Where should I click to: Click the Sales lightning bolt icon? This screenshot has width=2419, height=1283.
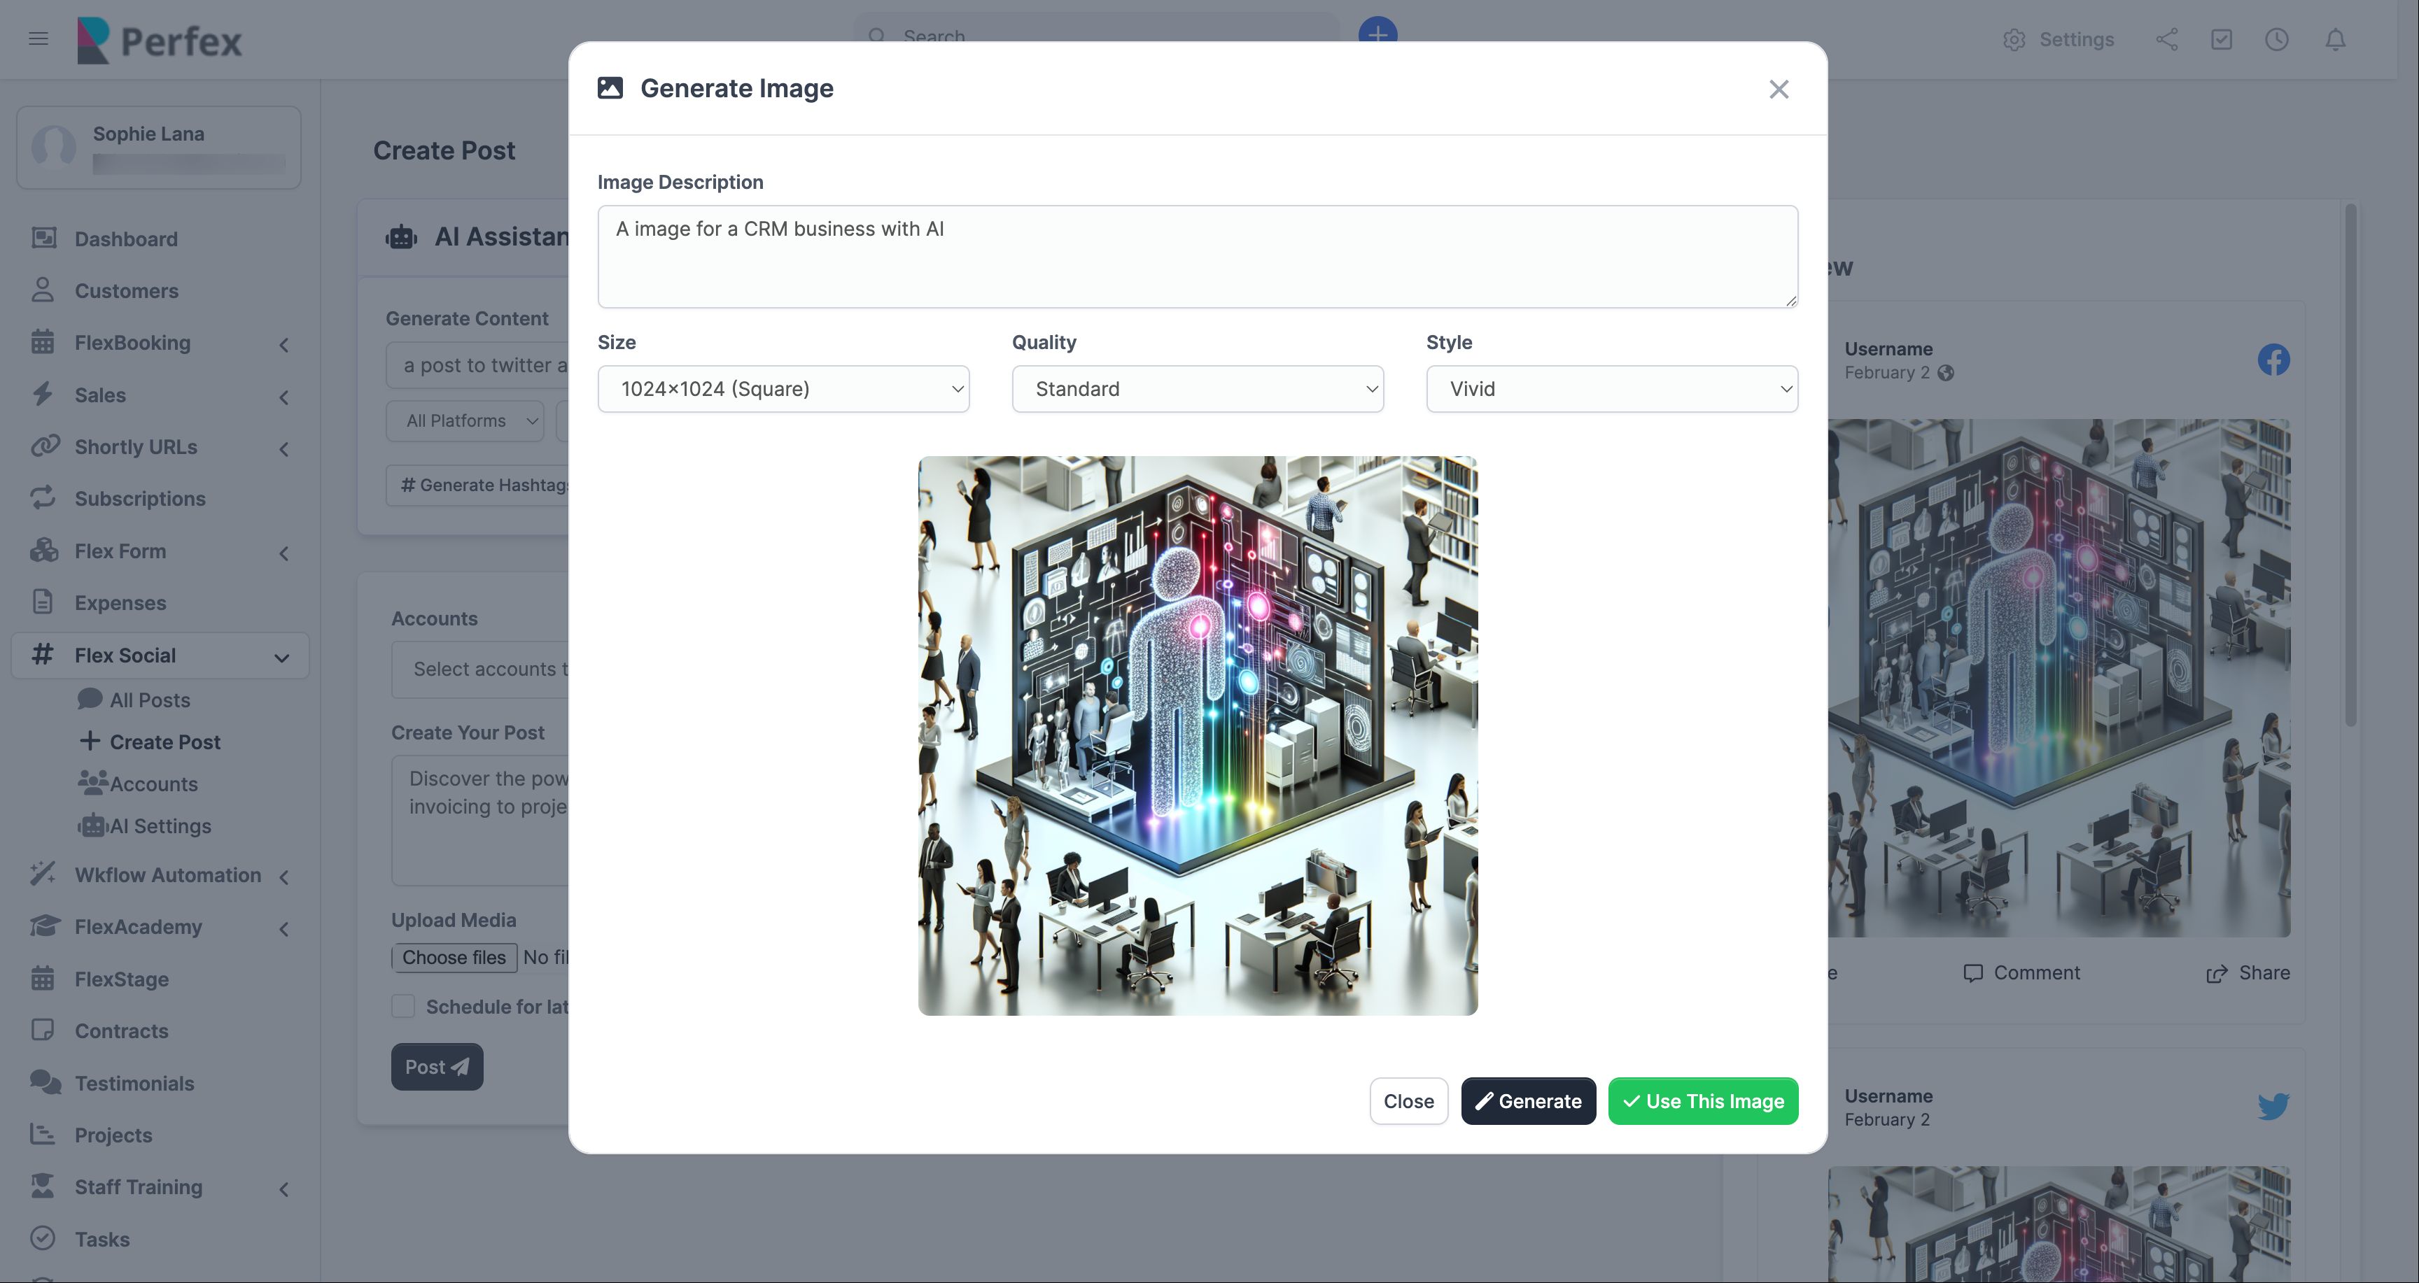(43, 394)
